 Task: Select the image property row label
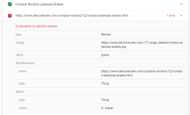(20, 43)
